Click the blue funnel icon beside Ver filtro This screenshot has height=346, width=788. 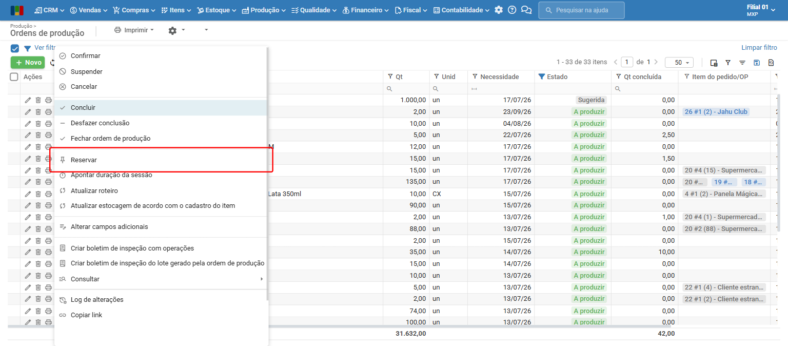[x=27, y=48]
